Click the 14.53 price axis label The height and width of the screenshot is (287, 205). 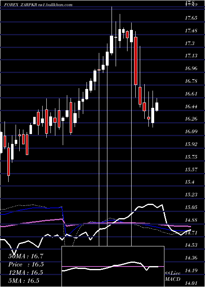pos(191,245)
